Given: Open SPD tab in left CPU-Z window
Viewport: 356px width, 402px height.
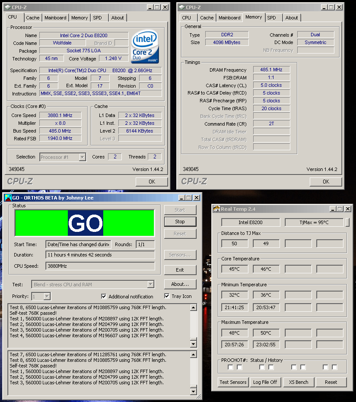Looking at the screenshot, I should point(98,18).
